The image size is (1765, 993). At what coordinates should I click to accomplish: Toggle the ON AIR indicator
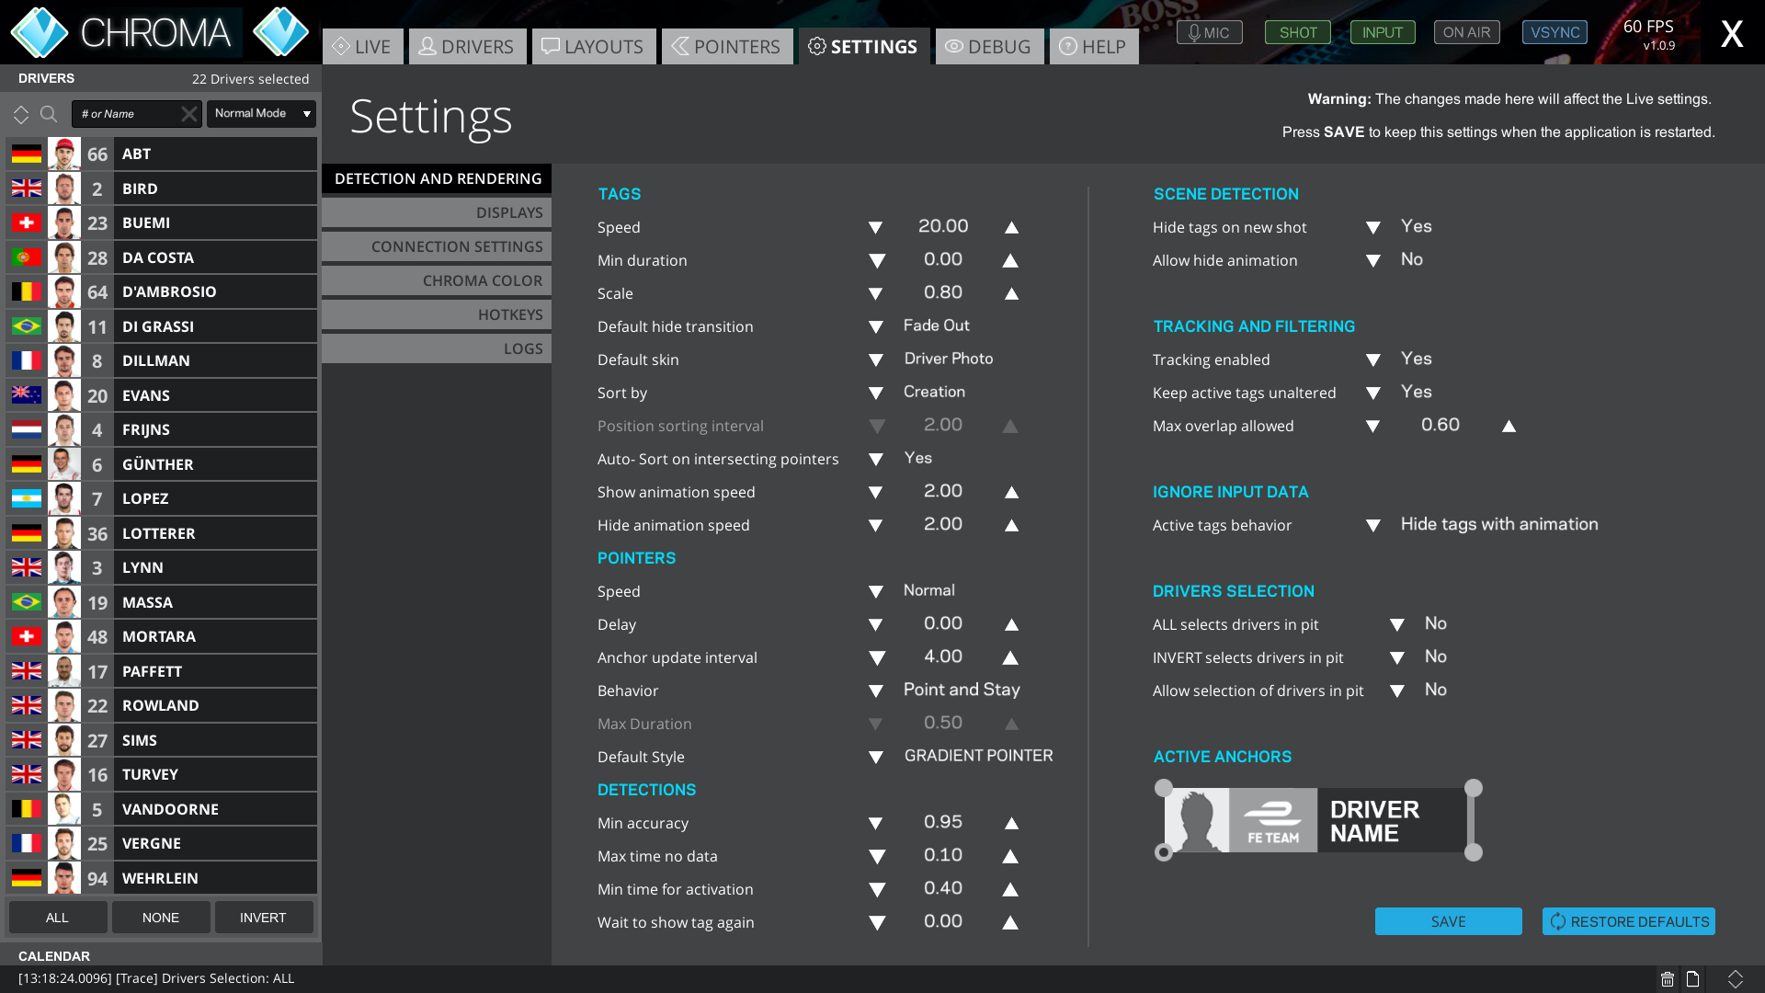1466,32
